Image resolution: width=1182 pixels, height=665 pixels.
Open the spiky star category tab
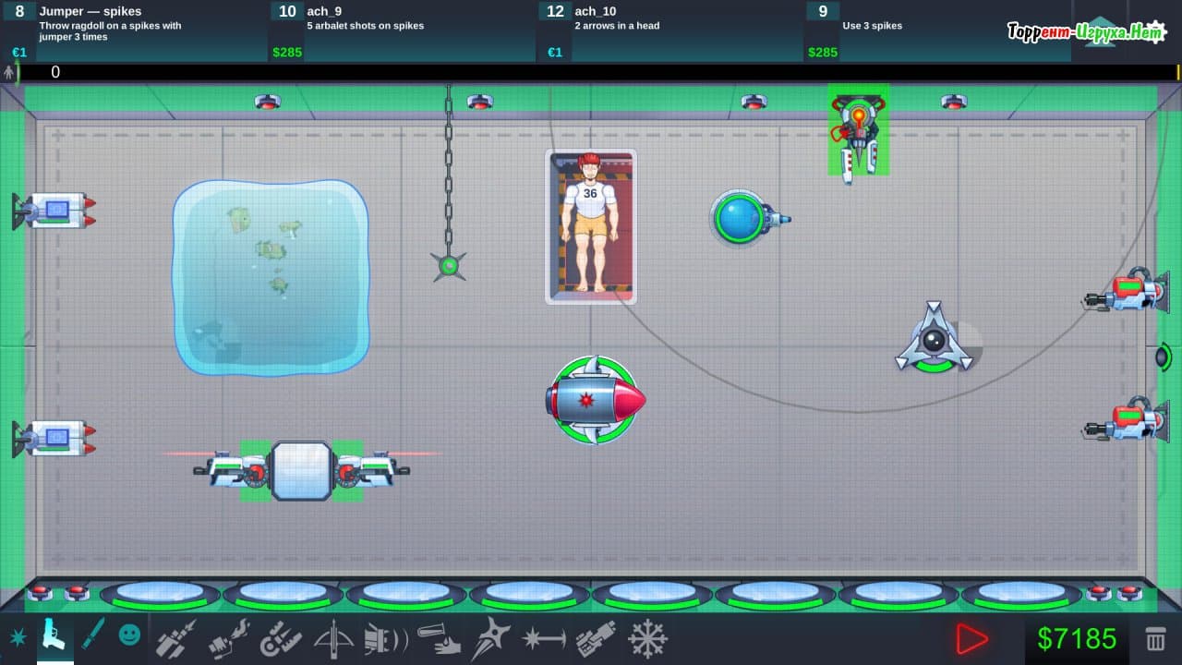[18, 637]
